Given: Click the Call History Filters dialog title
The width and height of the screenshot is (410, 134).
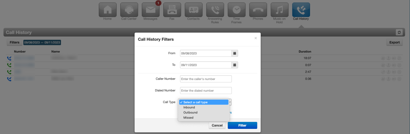Looking at the screenshot, I should tap(156, 39).
